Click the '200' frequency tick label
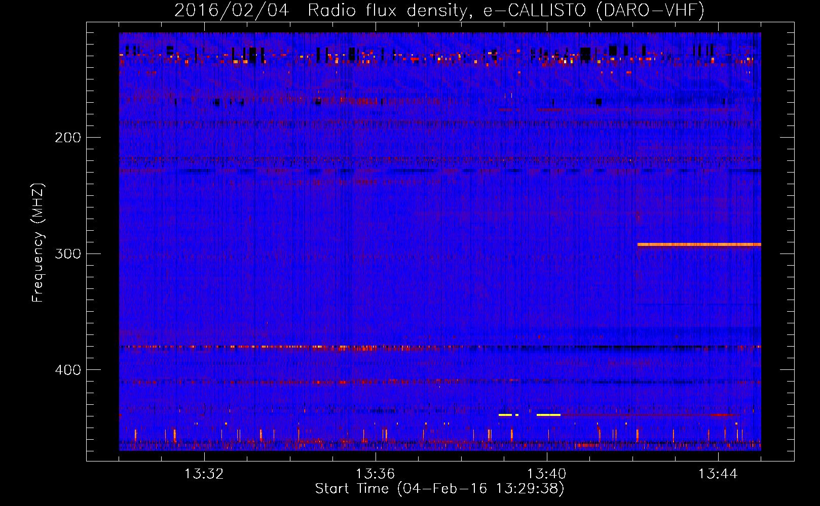 (68, 138)
